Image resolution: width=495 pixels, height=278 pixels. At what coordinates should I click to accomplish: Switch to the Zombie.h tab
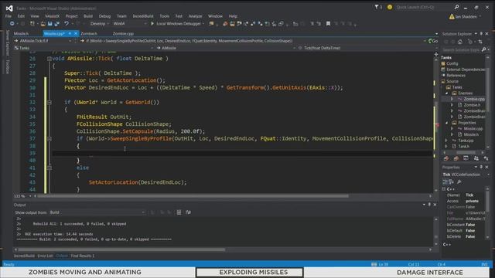coord(89,33)
